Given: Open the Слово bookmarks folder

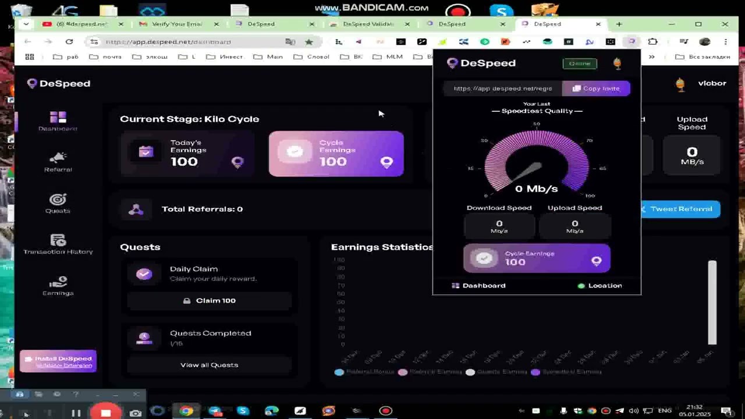Looking at the screenshot, I should coord(312,57).
